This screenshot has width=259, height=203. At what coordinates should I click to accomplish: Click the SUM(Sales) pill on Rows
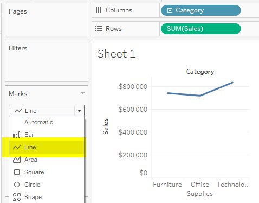[201, 29]
